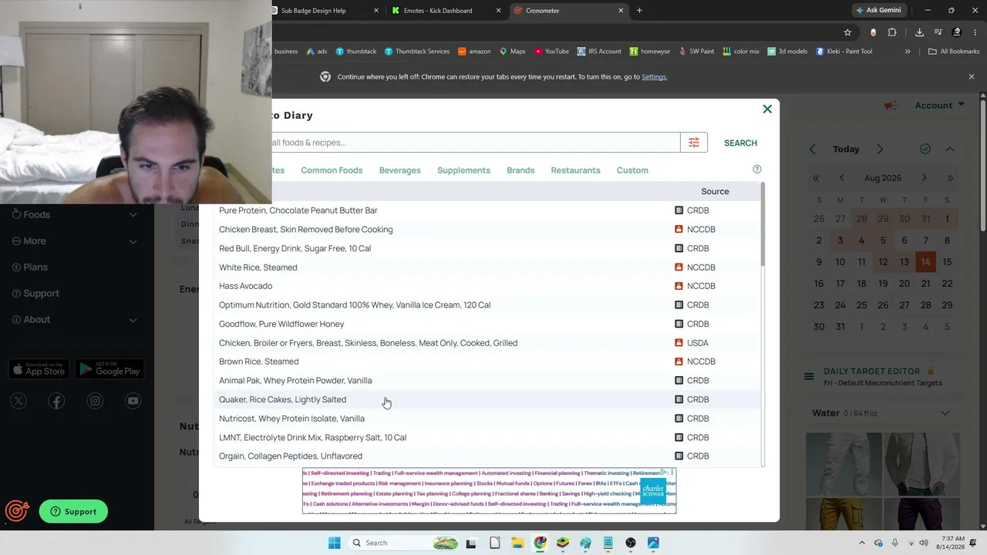Open the food search help icon
Image resolution: width=987 pixels, height=555 pixels.
tap(756, 170)
